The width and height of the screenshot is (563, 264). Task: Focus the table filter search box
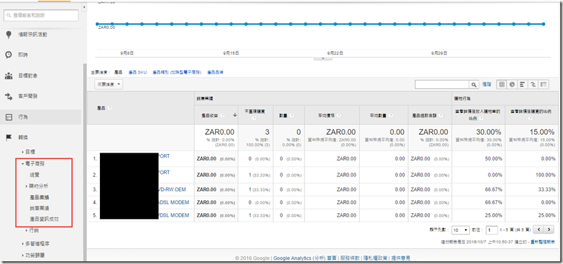pyautogui.click(x=442, y=85)
